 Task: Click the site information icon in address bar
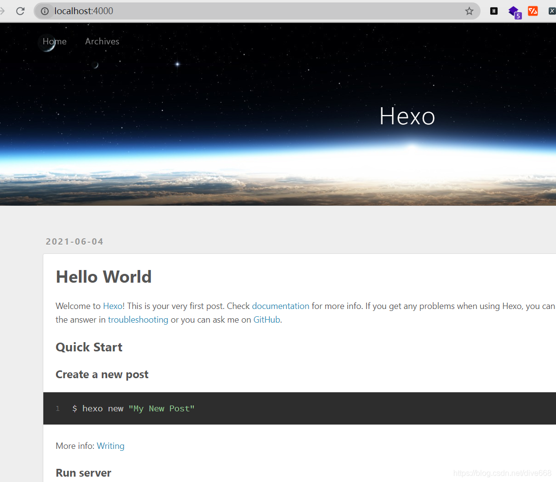coord(45,11)
